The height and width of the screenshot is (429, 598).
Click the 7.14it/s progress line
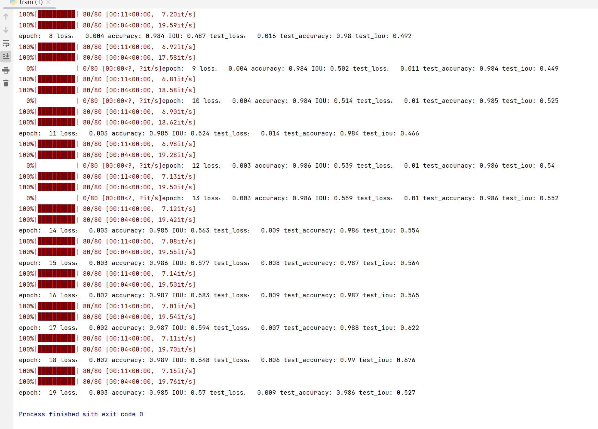pos(107,274)
